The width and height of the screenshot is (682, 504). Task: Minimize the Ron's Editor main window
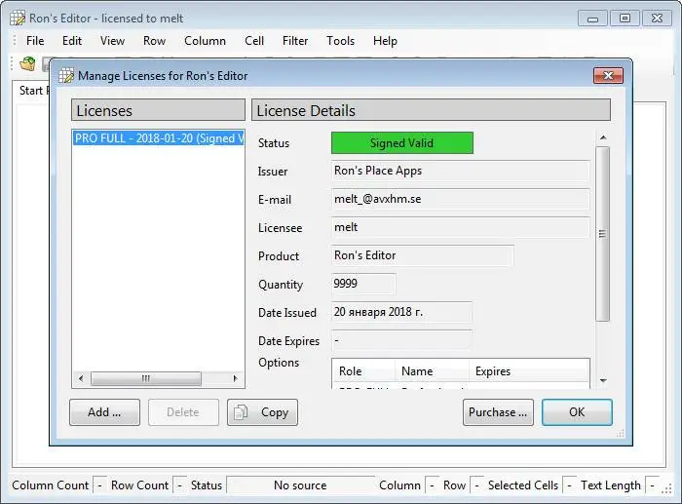pyautogui.click(x=592, y=19)
